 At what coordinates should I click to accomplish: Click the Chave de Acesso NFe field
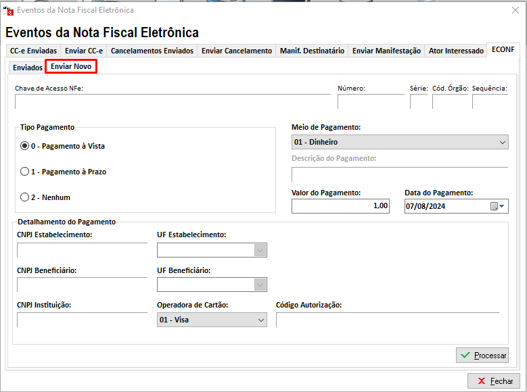(x=173, y=102)
